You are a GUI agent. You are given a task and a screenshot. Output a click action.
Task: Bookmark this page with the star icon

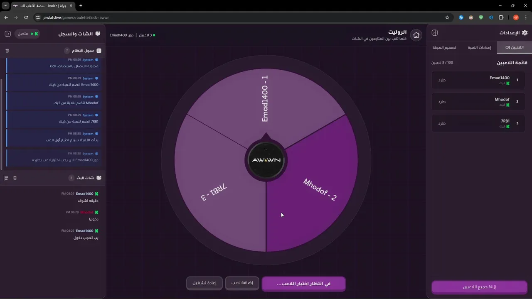click(447, 17)
